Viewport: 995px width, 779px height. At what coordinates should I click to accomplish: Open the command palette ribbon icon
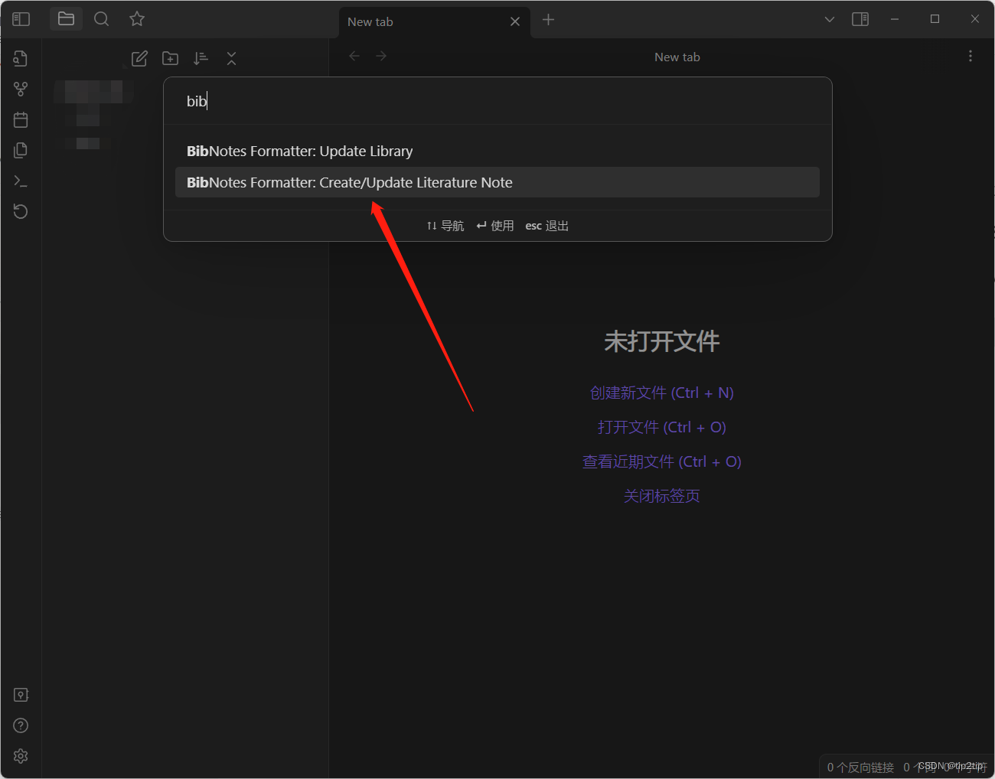pyautogui.click(x=21, y=181)
